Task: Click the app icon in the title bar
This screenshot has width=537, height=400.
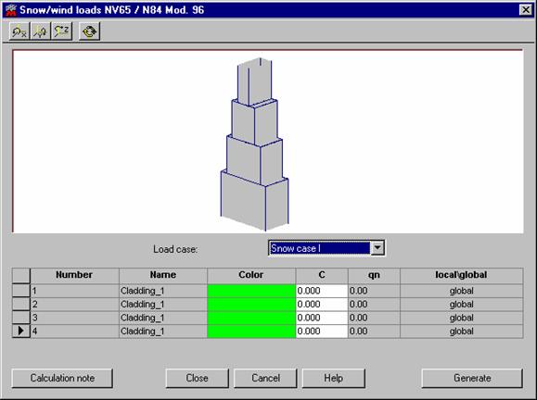Action: click(x=11, y=10)
